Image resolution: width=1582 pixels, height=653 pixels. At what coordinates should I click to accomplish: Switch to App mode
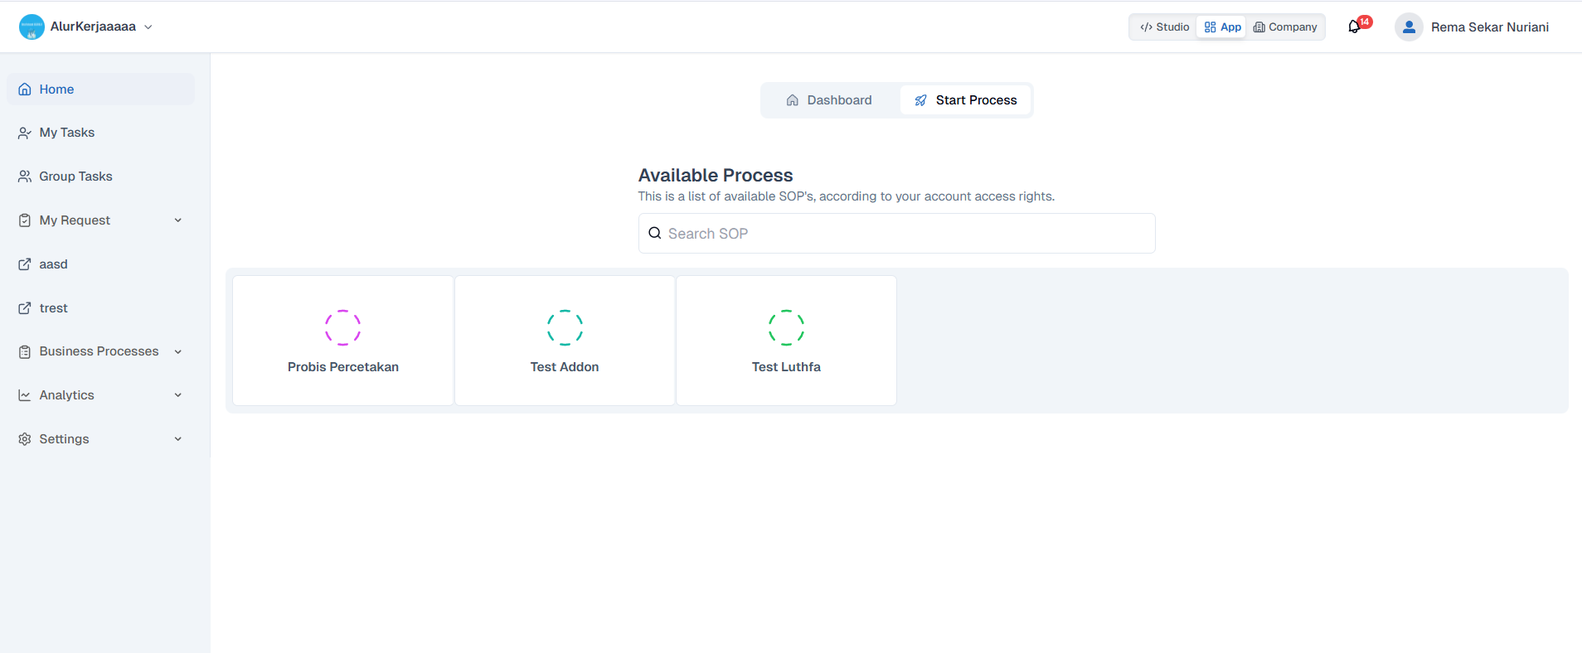click(x=1222, y=27)
